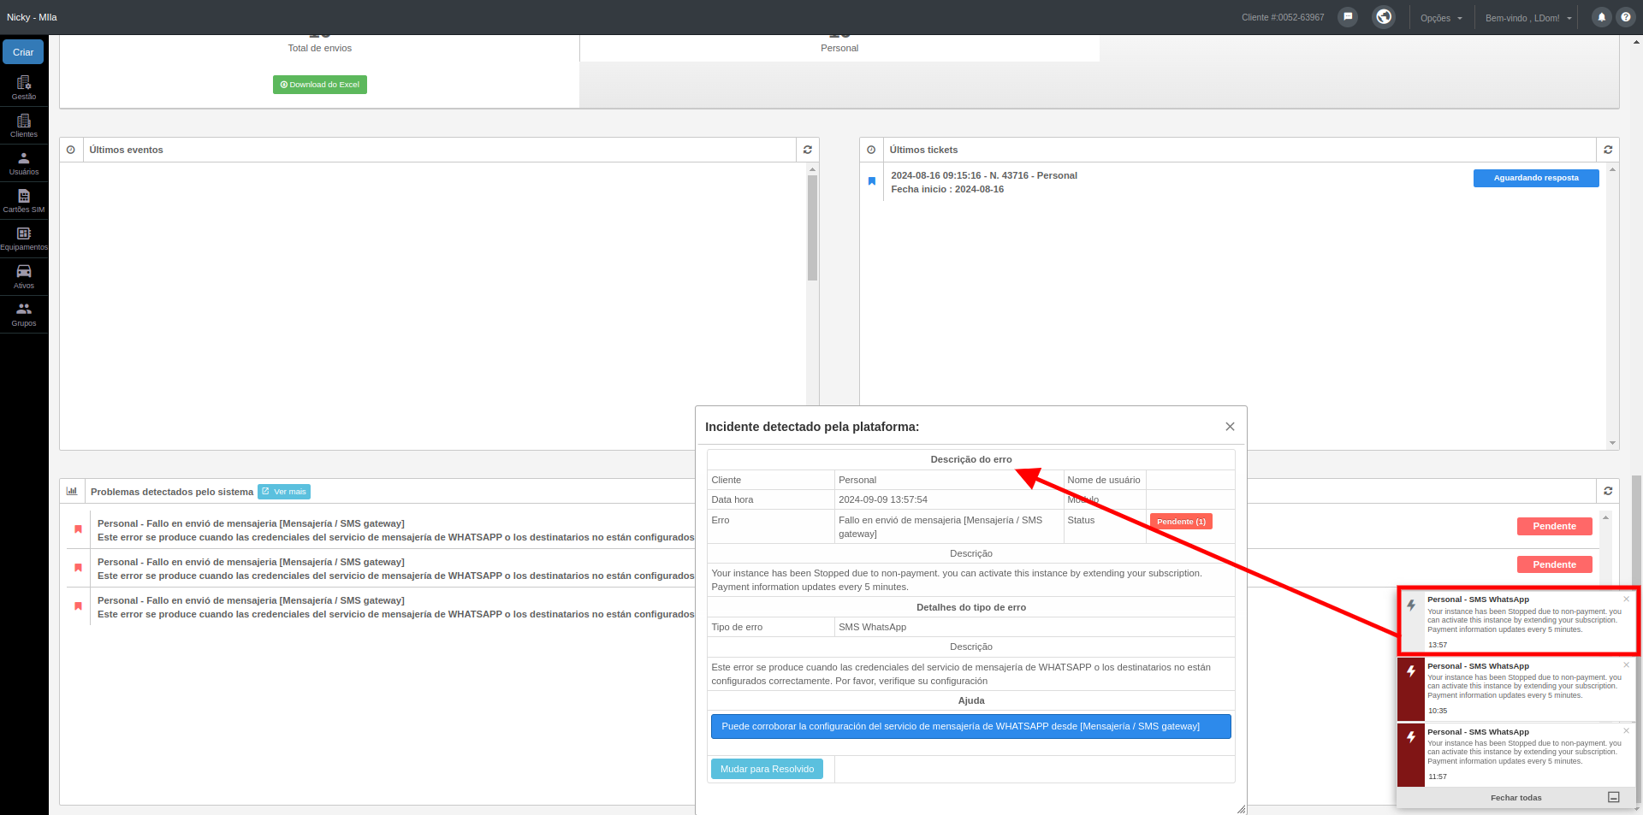Viewport: 1643px width, 815px height.
Task: Click the chart icon beside Problemas detectados
Action: (72, 491)
